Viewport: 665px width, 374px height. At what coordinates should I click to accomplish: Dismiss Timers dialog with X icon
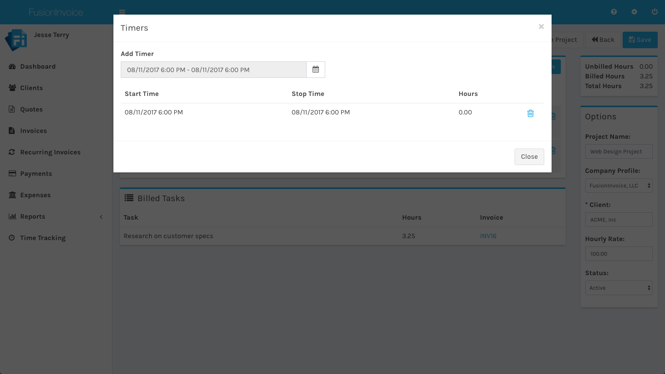coord(541,27)
